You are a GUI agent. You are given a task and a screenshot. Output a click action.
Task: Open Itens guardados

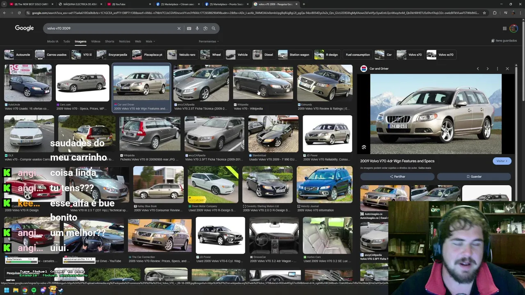504,41
